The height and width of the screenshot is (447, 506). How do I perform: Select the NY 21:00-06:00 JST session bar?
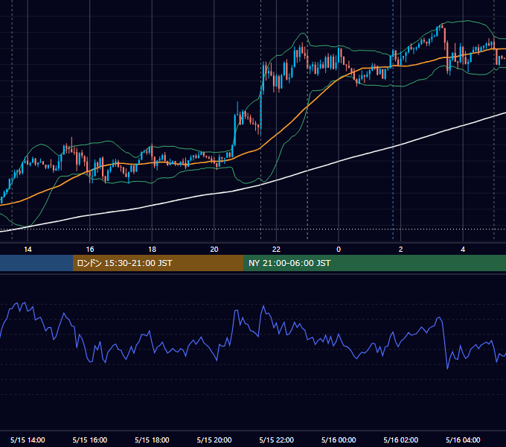pyautogui.click(x=374, y=263)
